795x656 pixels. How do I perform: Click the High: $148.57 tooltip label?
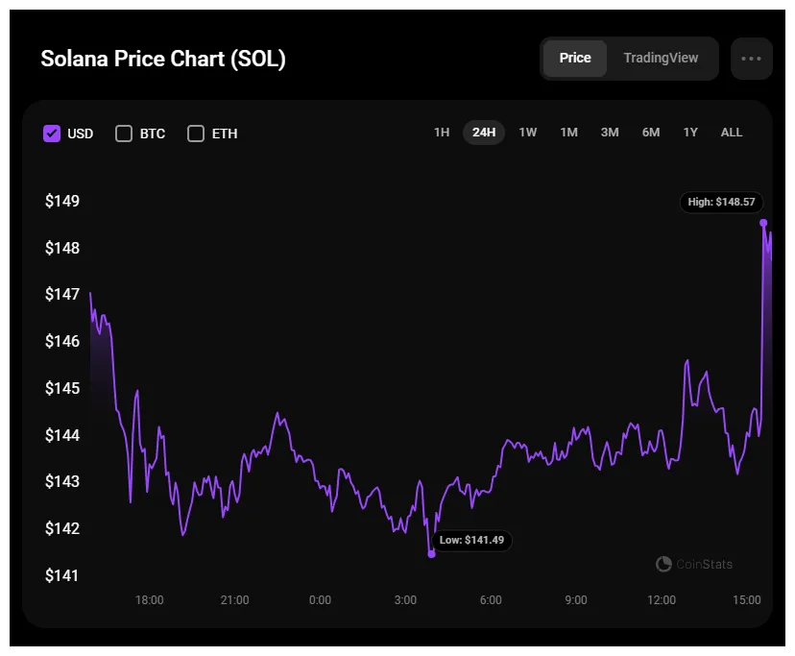[x=721, y=203]
